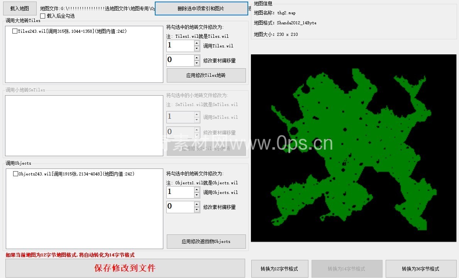The height and width of the screenshot is (278, 459).
Task: Increase the 调用Objects.wil value with up arrow
Action: pos(197,190)
